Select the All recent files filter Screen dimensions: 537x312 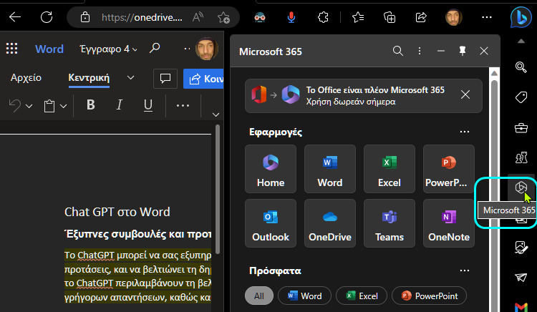259,296
